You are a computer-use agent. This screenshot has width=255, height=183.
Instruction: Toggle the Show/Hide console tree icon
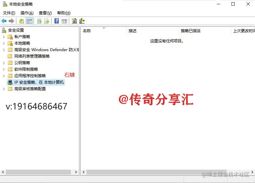click(x=29, y=21)
